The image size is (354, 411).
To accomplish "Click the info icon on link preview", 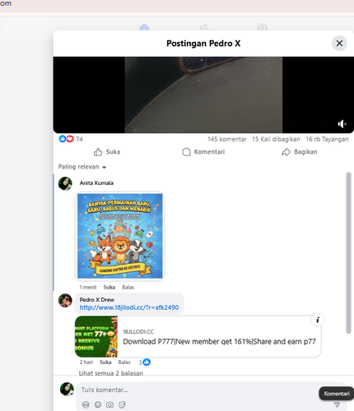I will point(318,320).
